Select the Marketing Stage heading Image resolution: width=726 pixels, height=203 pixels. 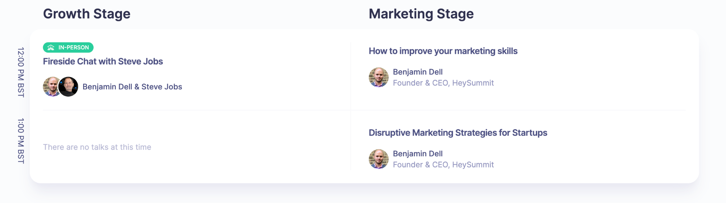click(x=421, y=14)
